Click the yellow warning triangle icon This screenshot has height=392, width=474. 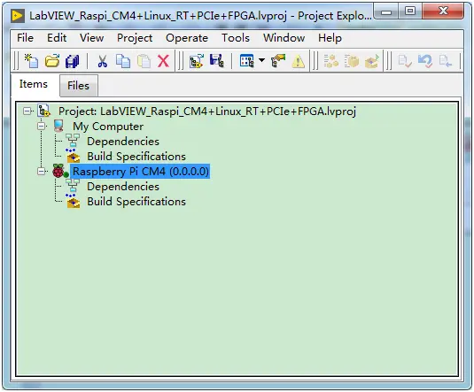[x=299, y=61]
